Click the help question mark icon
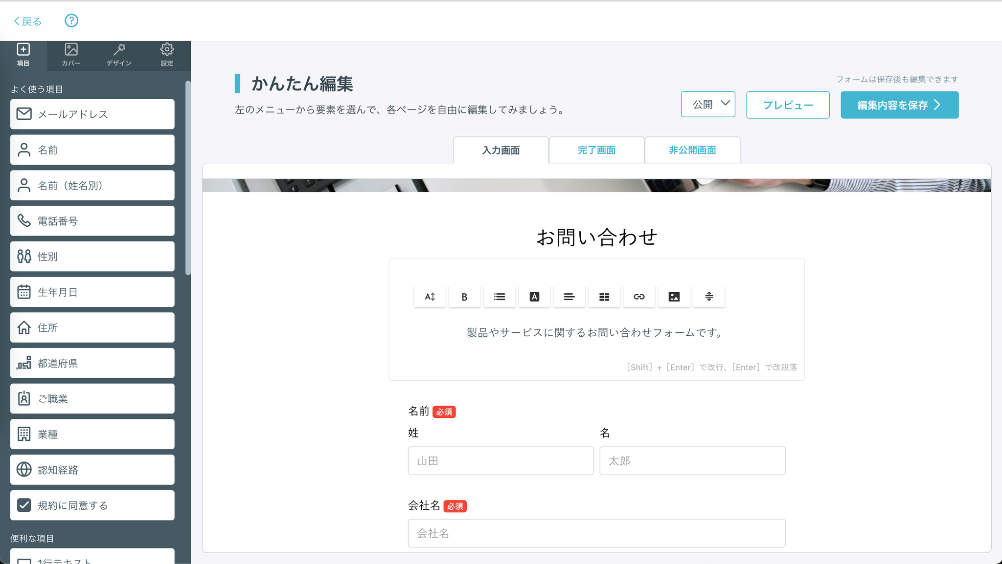This screenshot has height=564, width=1002. tap(71, 21)
